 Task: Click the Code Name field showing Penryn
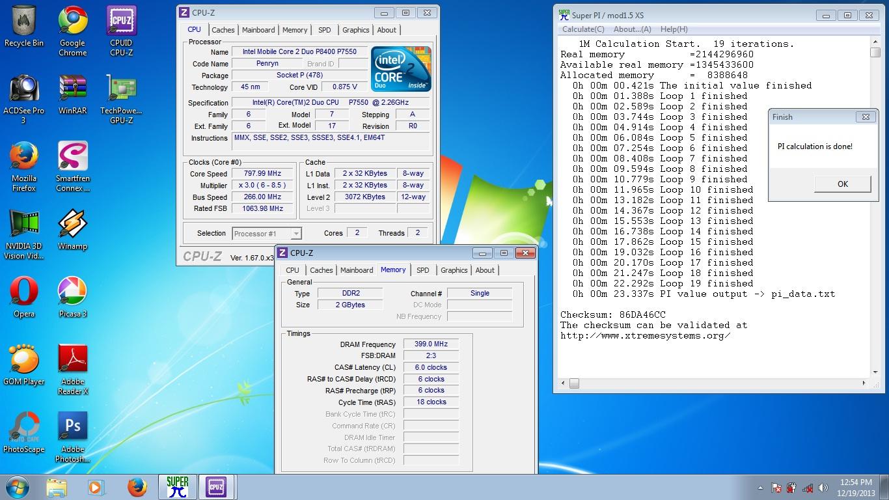click(267, 64)
